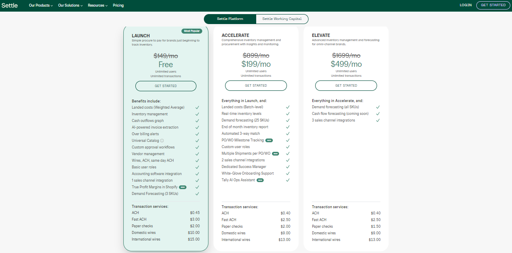Click the Most Popular badge on Launch plan
The width and height of the screenshot is (512, 253).
coord(191,31)
